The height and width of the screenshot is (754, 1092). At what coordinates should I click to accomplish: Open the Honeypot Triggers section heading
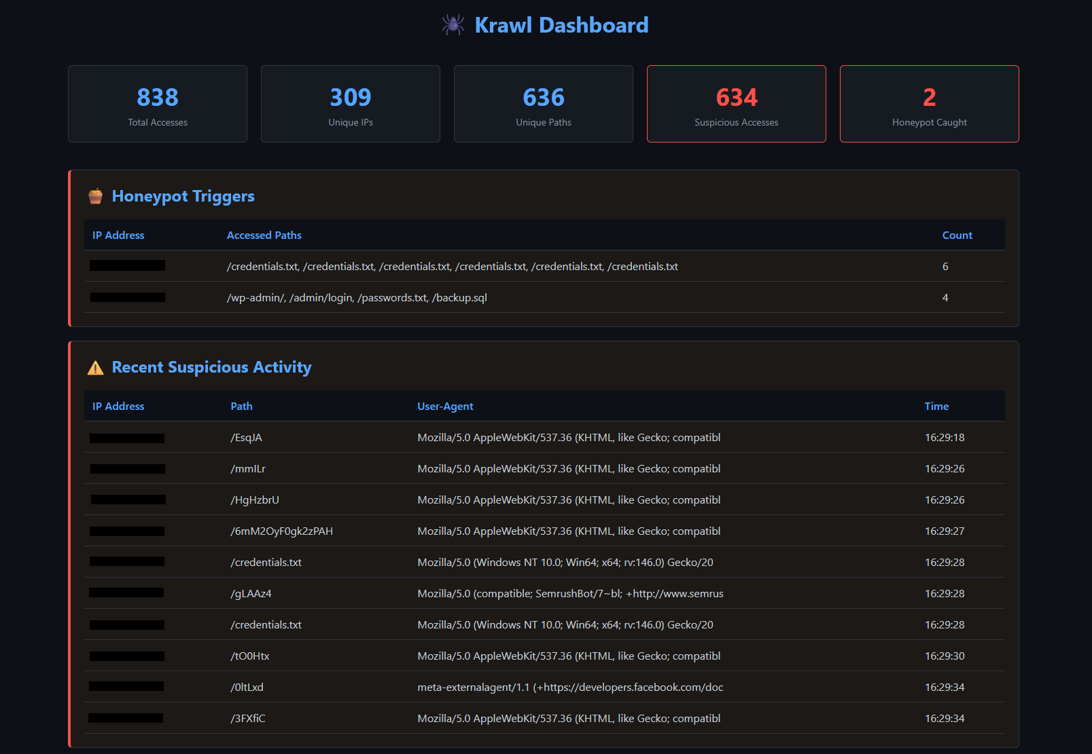(183, 195)
